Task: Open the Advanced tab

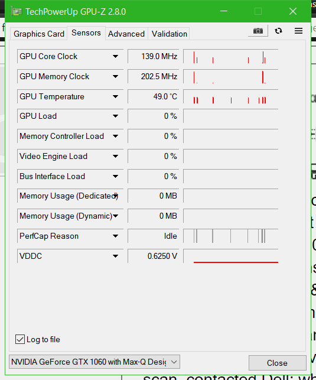Action: [x=126, y=34]
